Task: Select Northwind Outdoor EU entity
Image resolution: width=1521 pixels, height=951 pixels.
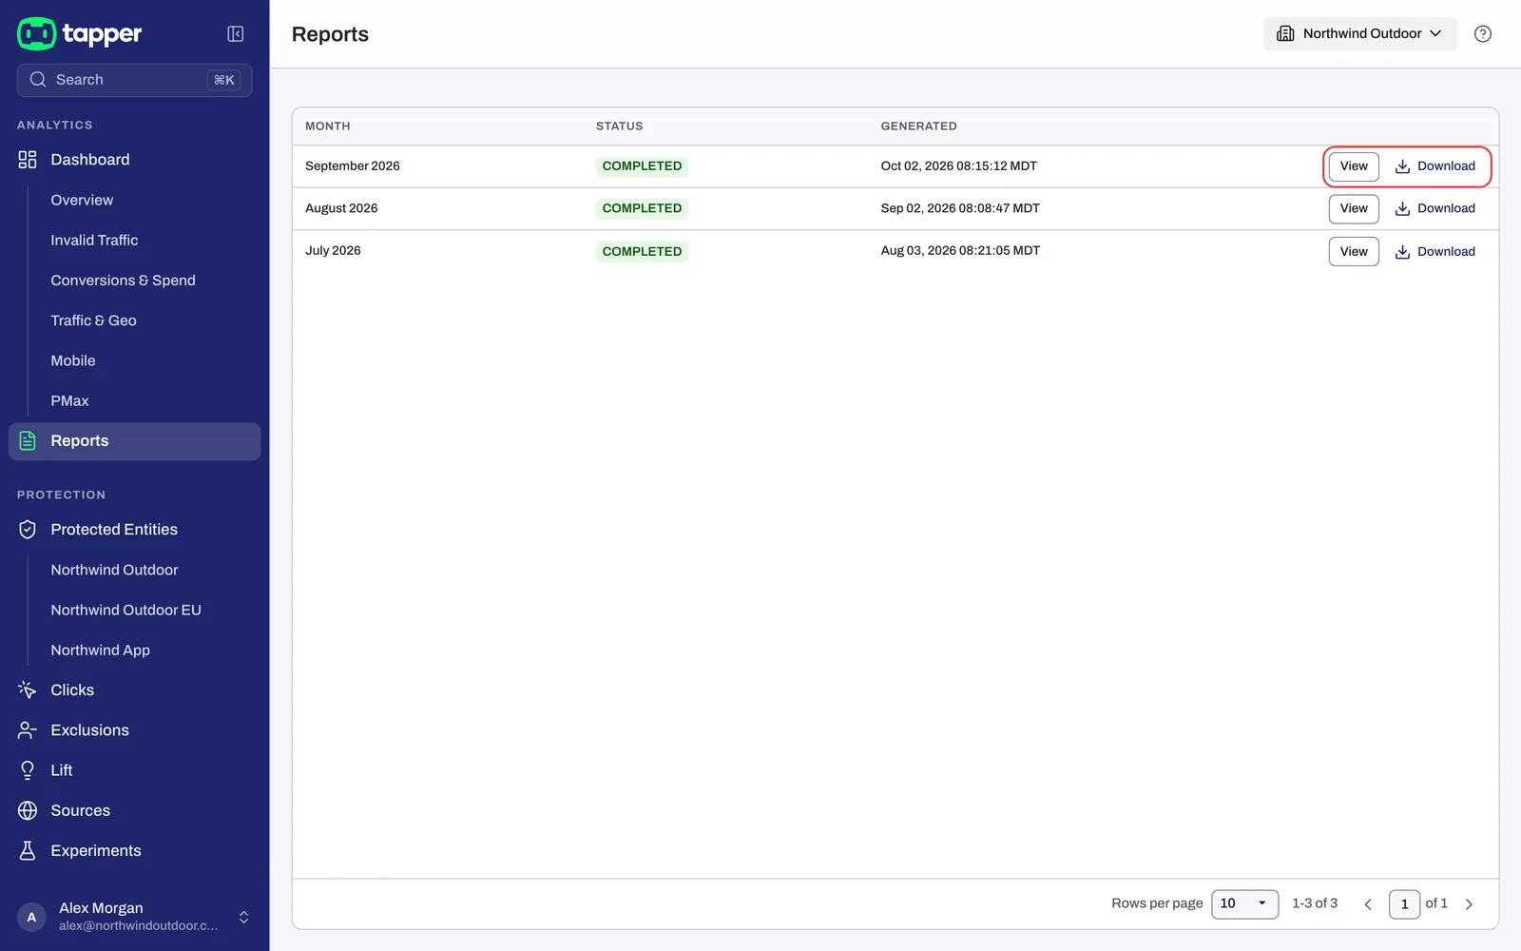Action: (125, 611)
